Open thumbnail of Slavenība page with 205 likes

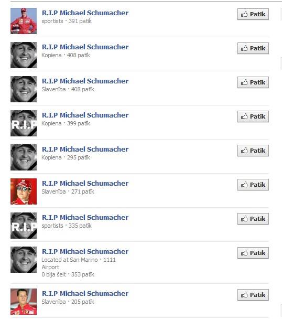click(x=24, y=302)
